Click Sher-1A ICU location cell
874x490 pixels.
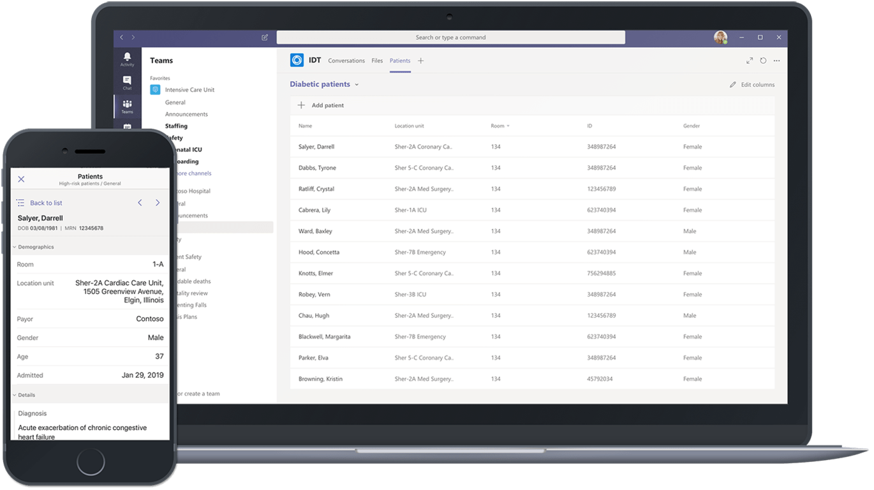point(410,210)
